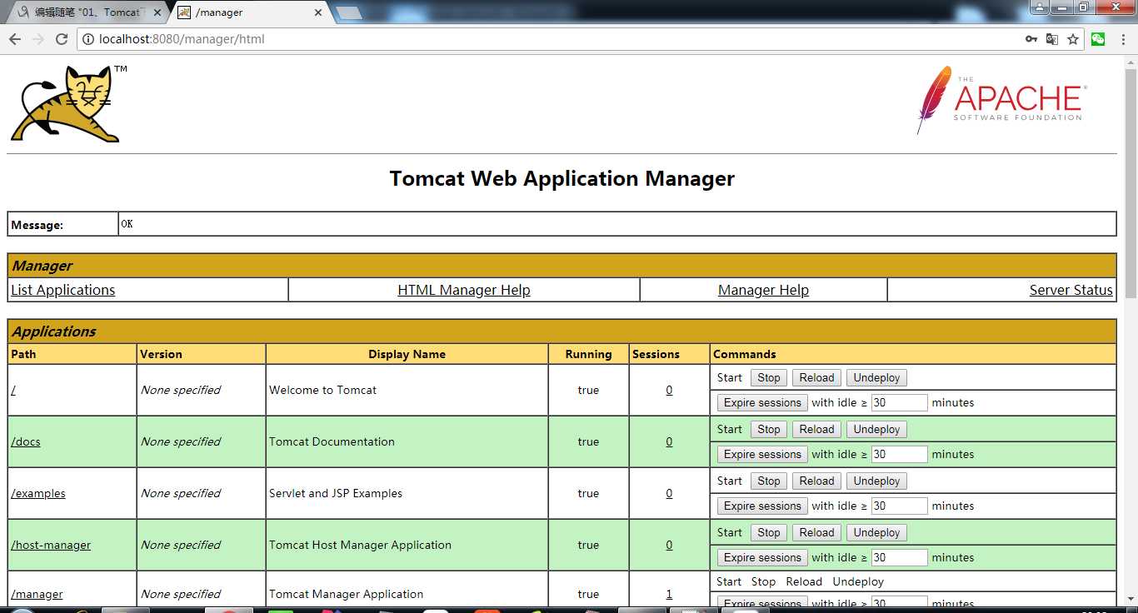The height and width of the screenshot is (613, 1138).
Task: Click the saved password key icon
Action: [1031, 39]
